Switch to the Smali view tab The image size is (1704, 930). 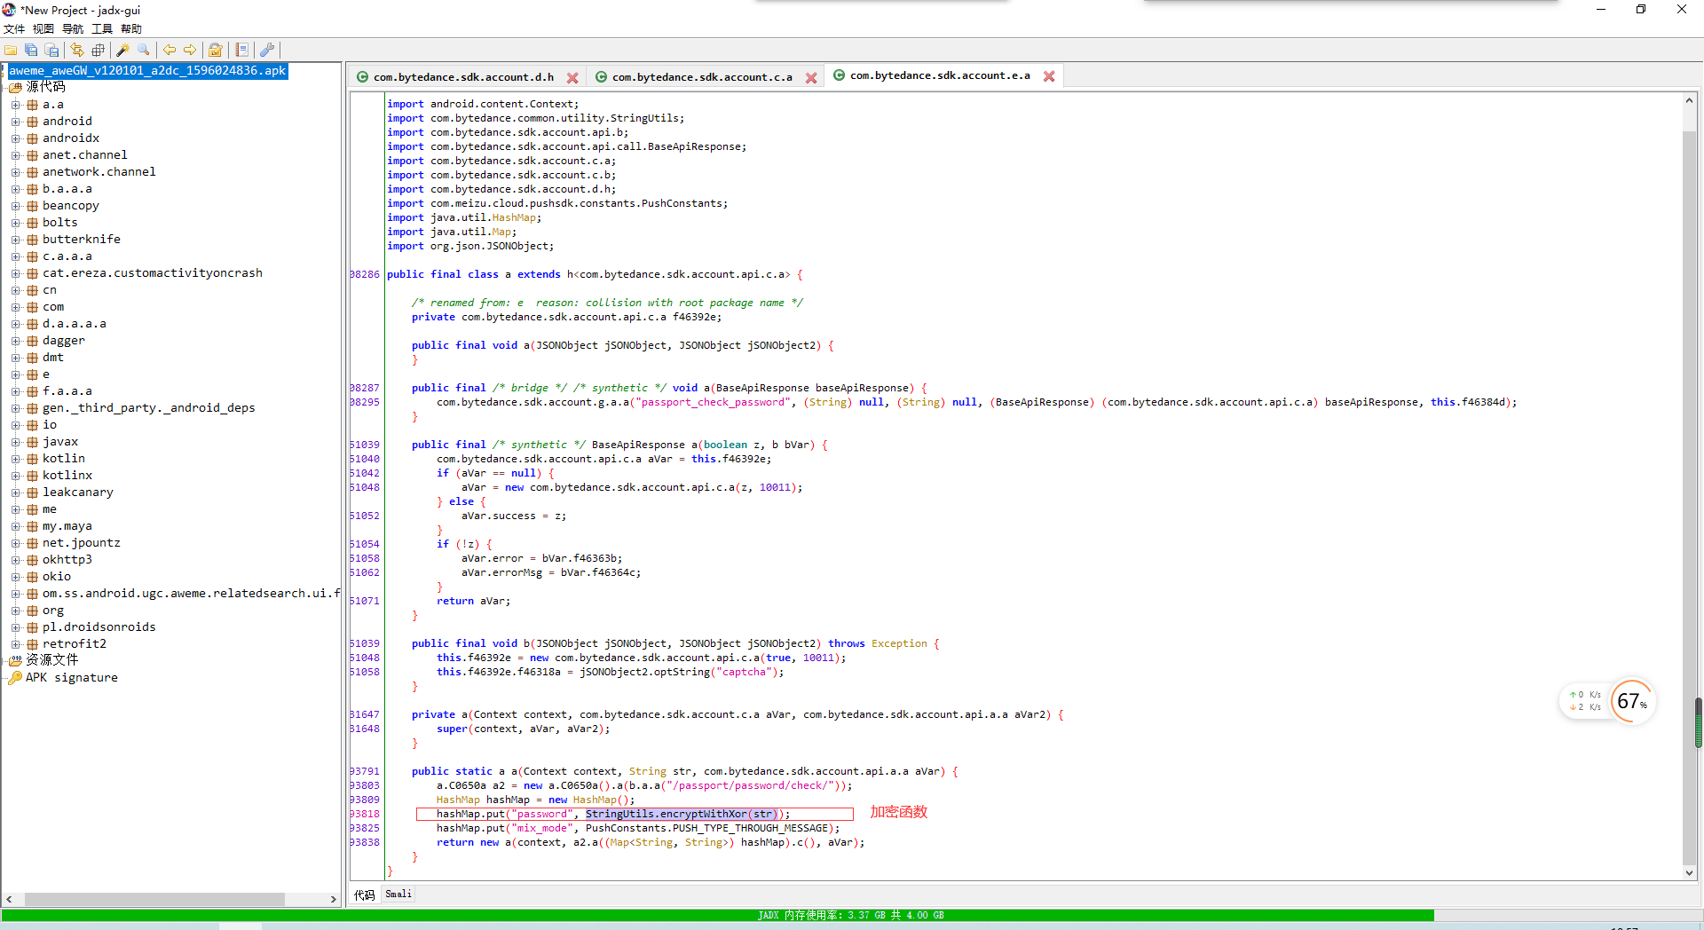coord(398,894)
